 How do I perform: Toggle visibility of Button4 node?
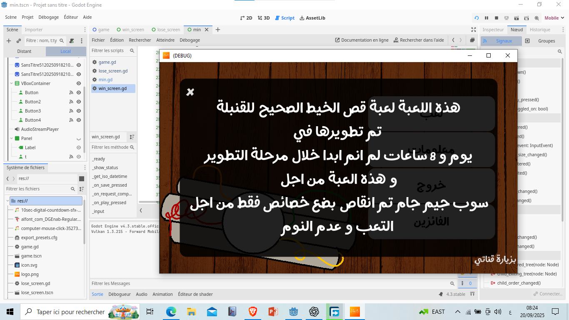[x=79, y=120]
